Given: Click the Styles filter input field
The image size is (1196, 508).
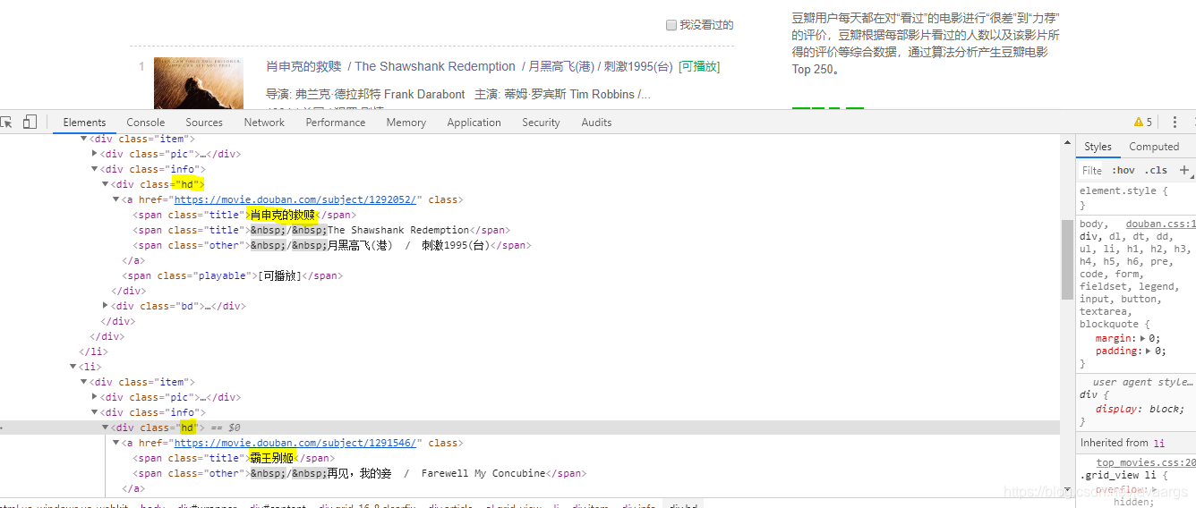Looking at the screenshot, I should (x=1092, y=170).
